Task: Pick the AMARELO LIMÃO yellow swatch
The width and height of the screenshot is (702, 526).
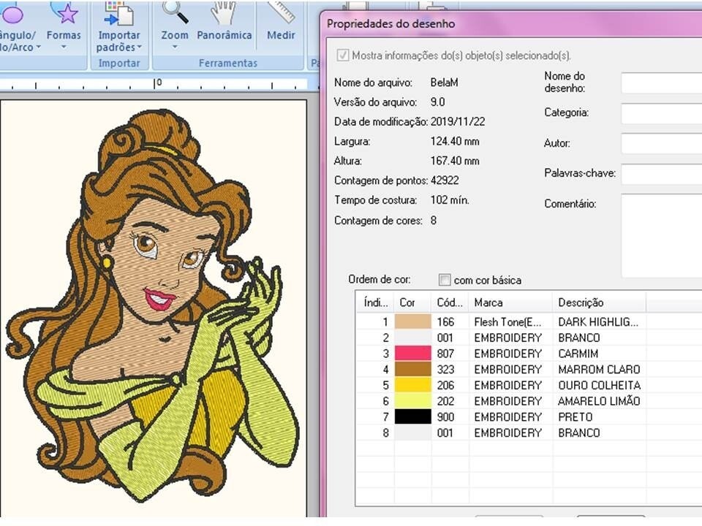Action: [413, 401]
